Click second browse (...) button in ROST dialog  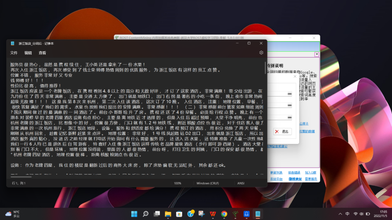pos(290,105)
